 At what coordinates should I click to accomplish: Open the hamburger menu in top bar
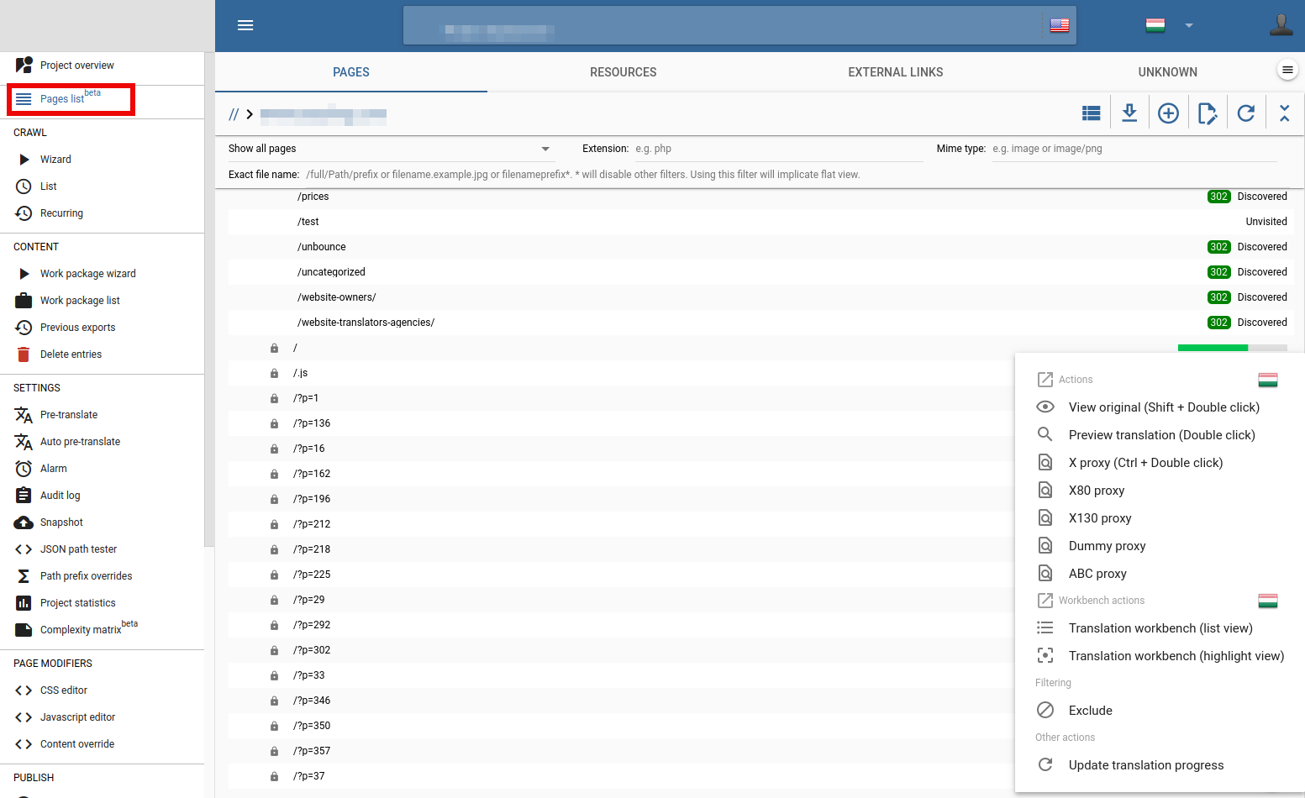(x=245, y=25)
